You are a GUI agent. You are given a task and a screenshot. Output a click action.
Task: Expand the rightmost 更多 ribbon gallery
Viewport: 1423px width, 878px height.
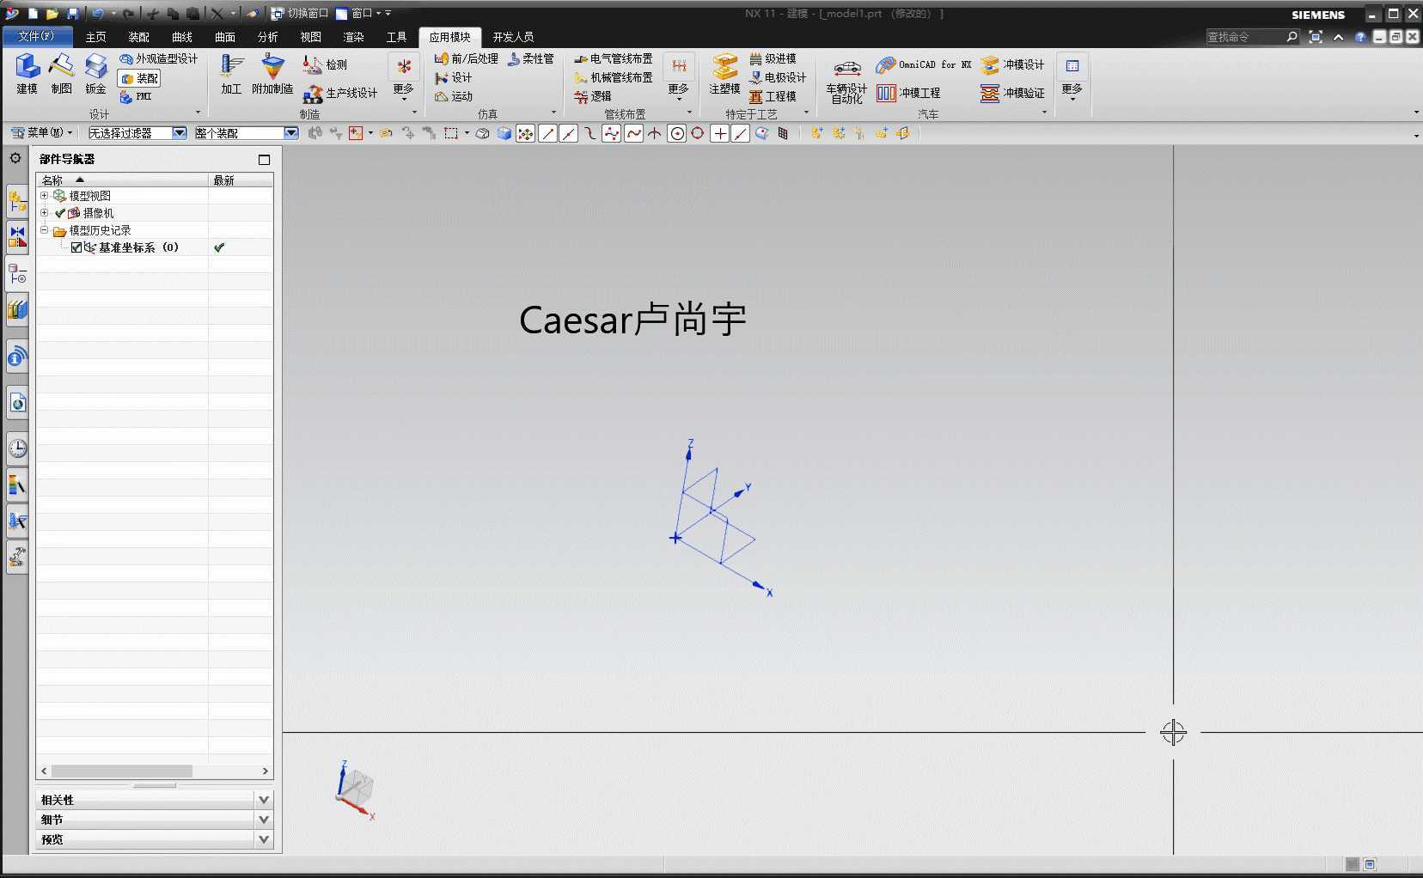point(1072,76)
